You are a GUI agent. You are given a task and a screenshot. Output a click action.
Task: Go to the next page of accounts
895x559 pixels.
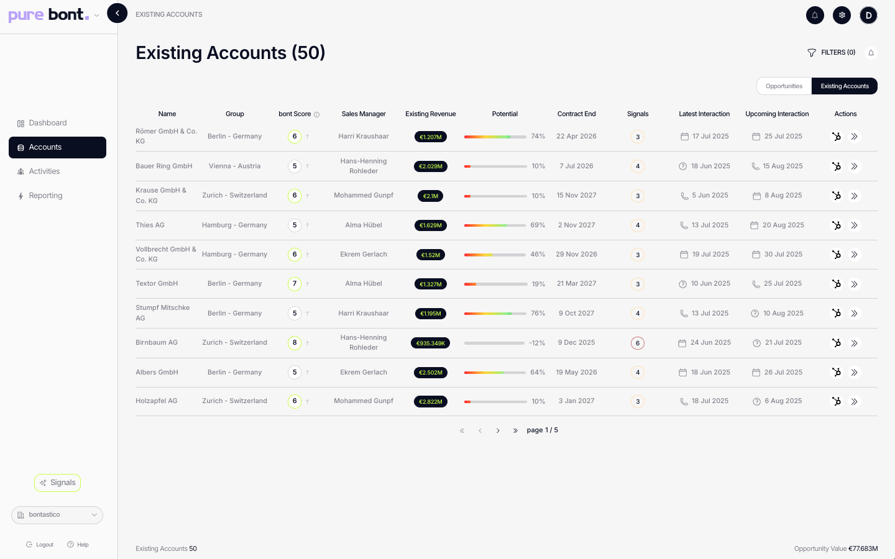498,430
